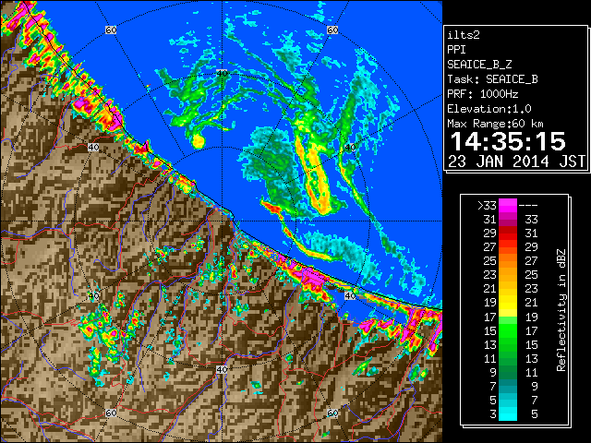
Task: Click the timestamp 14:35:15
Action: [x=507, y=141]
